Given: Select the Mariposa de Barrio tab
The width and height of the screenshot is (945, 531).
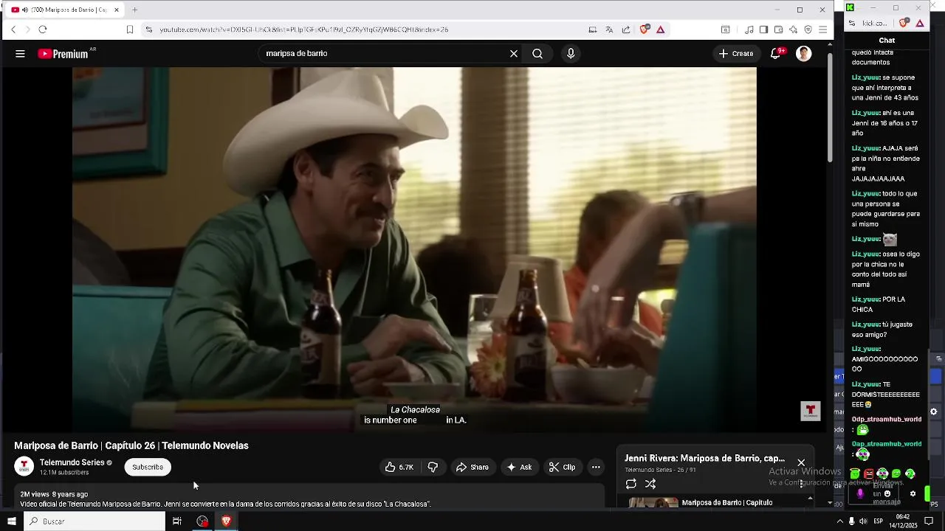Looking at the screenshot, I should (66, 10).
